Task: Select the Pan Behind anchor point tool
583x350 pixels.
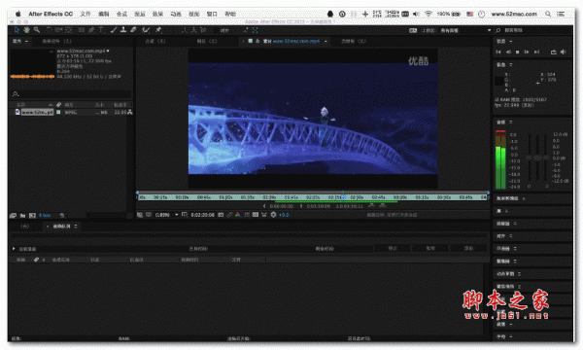Action: pos(69,30)
